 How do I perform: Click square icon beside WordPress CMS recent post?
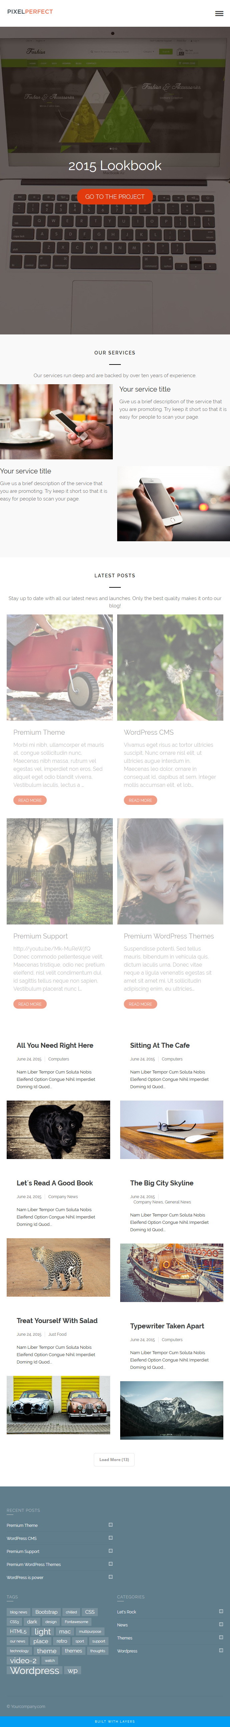click(x=110, y=1537)
